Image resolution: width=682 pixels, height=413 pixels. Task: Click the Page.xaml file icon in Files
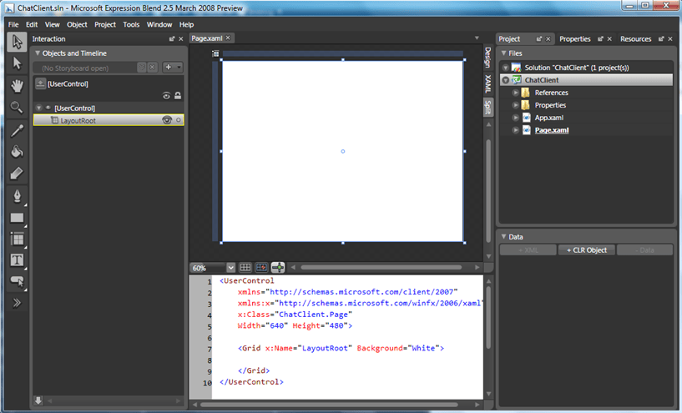526,130
